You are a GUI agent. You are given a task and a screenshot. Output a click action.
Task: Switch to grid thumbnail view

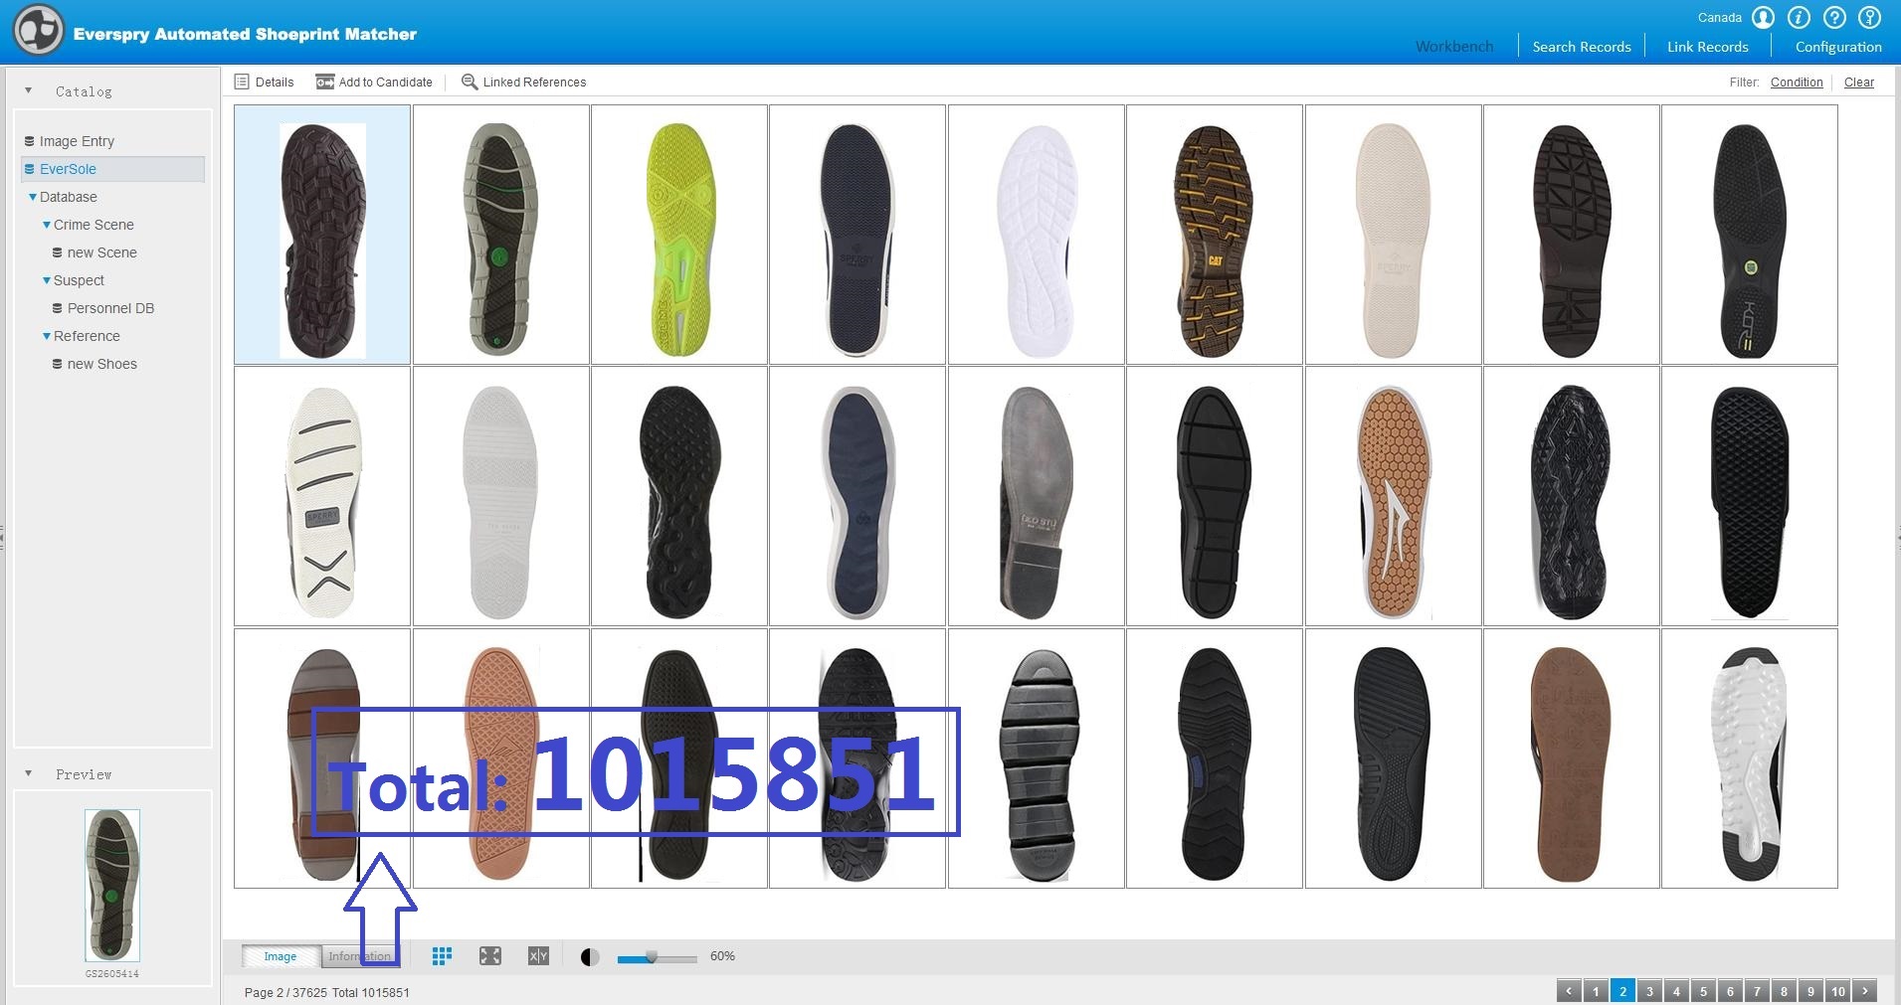click(x=443, y=956)
